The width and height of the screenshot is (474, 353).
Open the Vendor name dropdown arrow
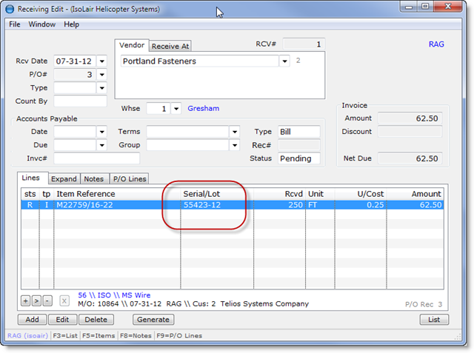click(x=284, y=61)
